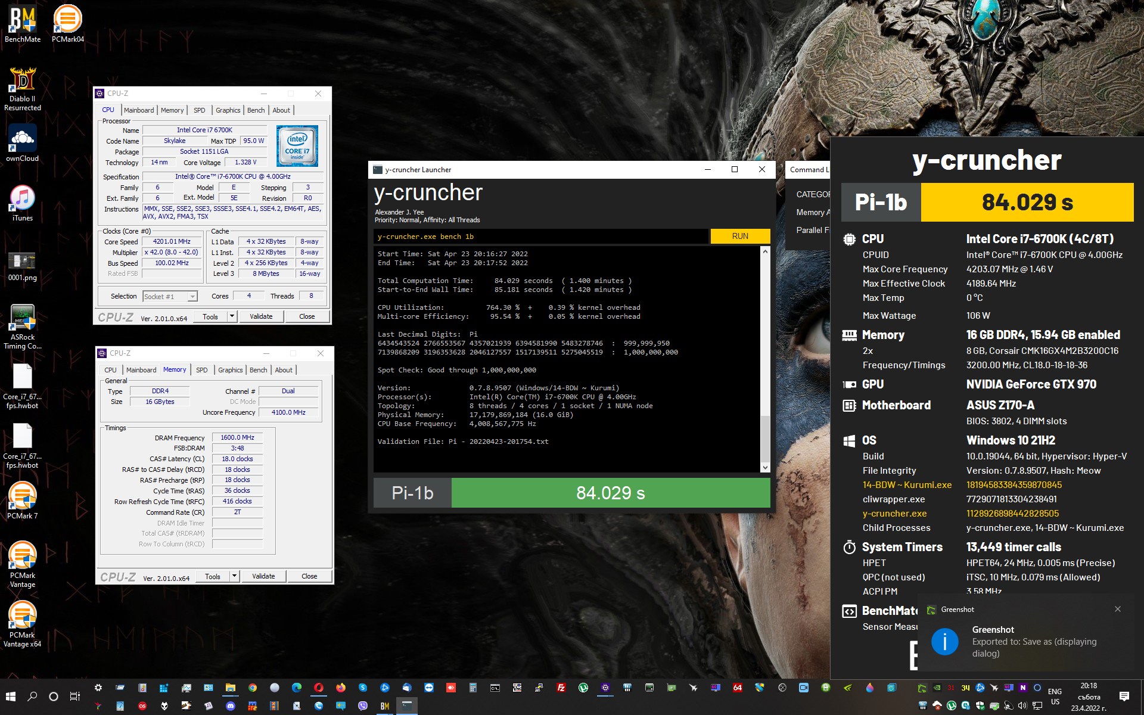Click scroll-up arrow of y-cruncher output

tap(765, 251)
